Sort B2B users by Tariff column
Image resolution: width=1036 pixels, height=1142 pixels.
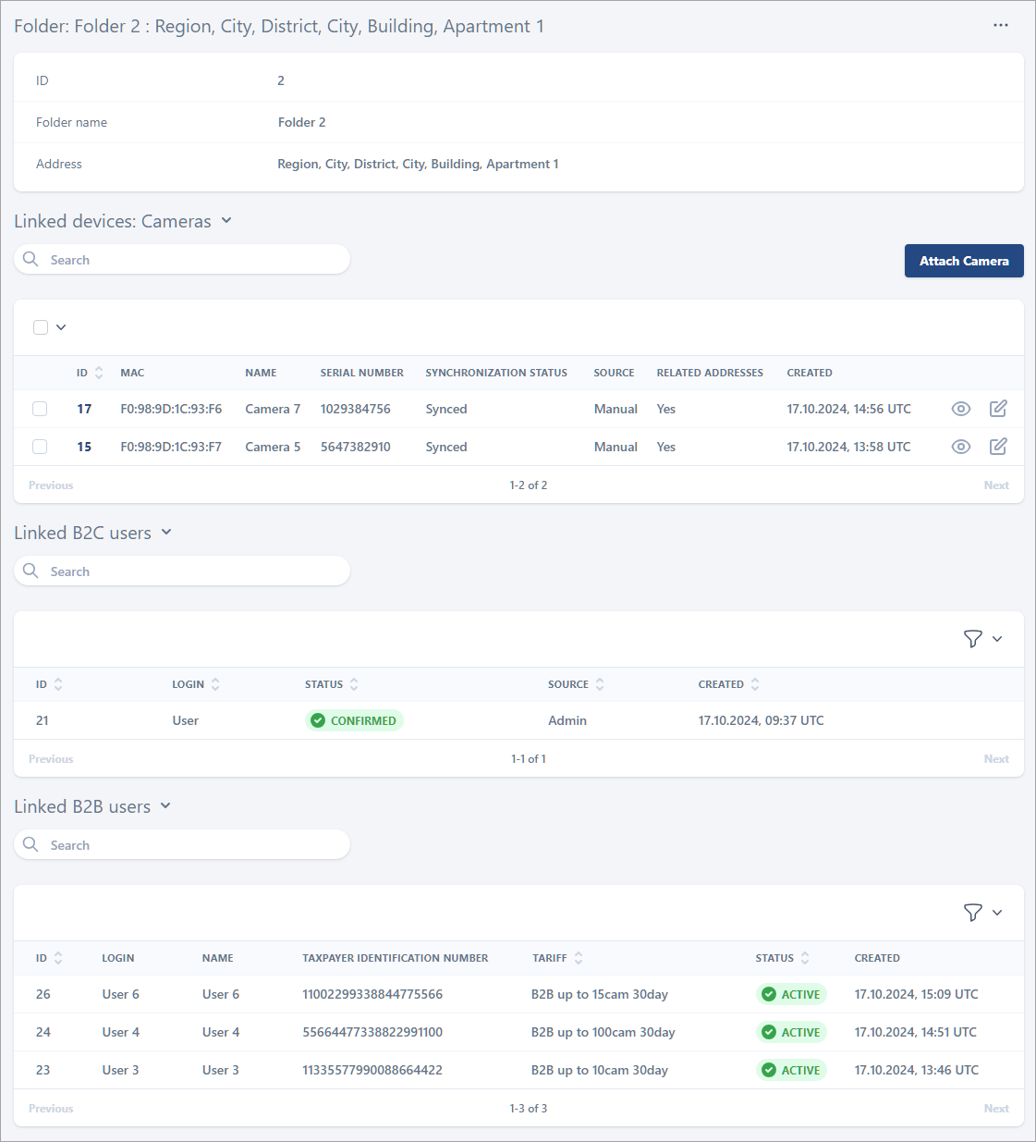click(x=579, y=958)
